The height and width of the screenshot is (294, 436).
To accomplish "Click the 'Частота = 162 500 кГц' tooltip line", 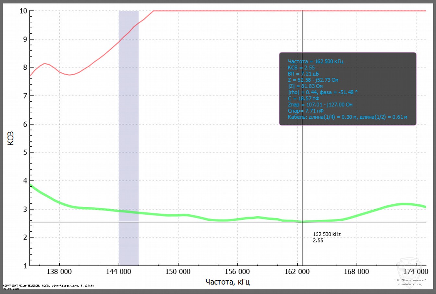I will [x=315, y=61].
